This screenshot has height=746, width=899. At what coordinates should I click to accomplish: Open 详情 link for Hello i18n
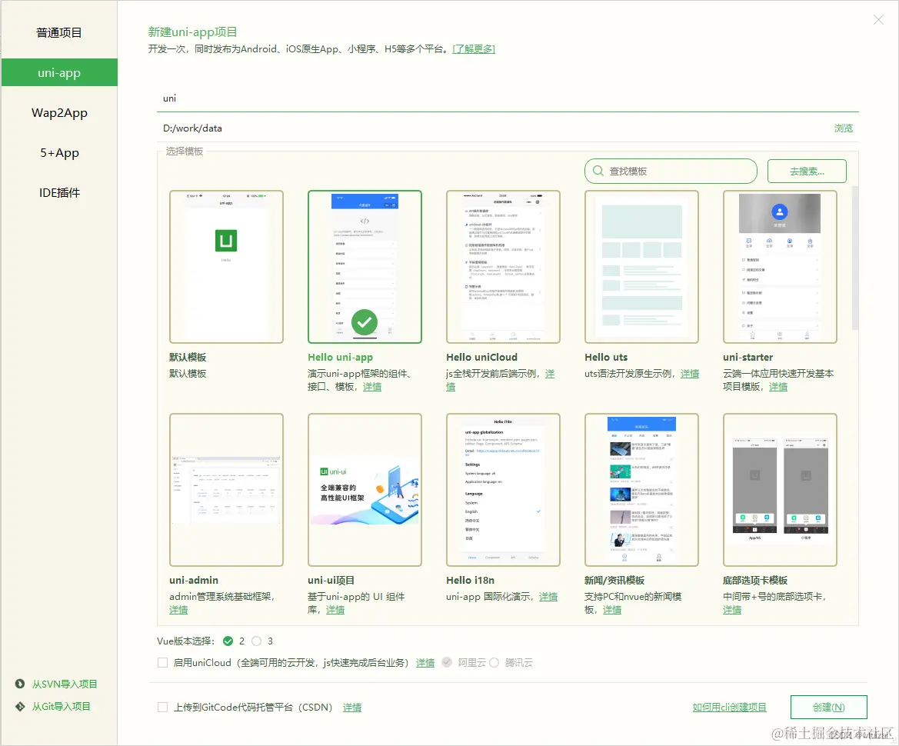(x=548, y=597)
